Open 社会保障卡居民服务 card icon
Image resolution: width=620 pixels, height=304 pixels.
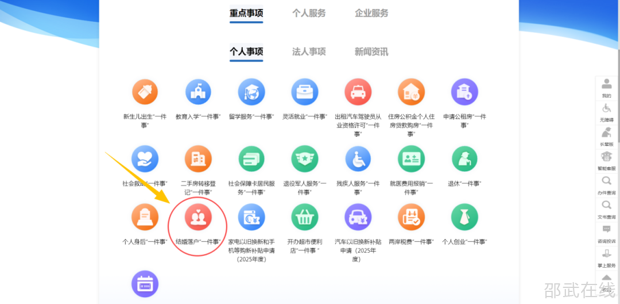[251, 159]
